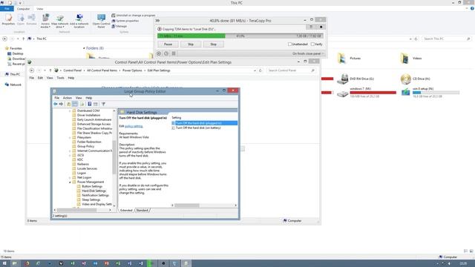This screenshot has width=475, height=267.
Task: Collapse the Folders group in This PC
Action: click(x=84, y=48)
